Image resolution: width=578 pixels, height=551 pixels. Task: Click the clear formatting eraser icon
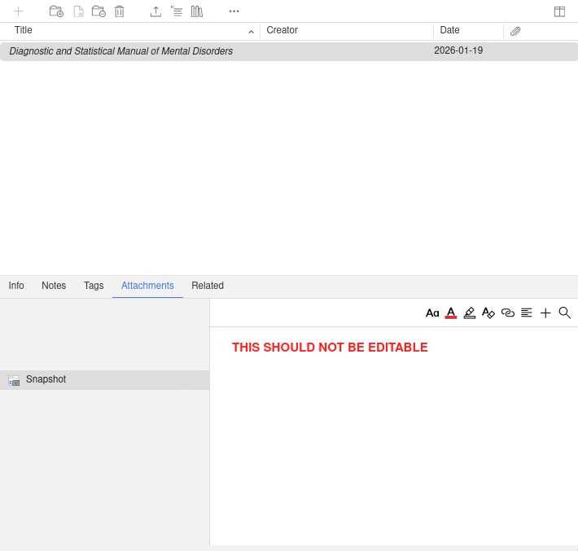pos(488,313)
